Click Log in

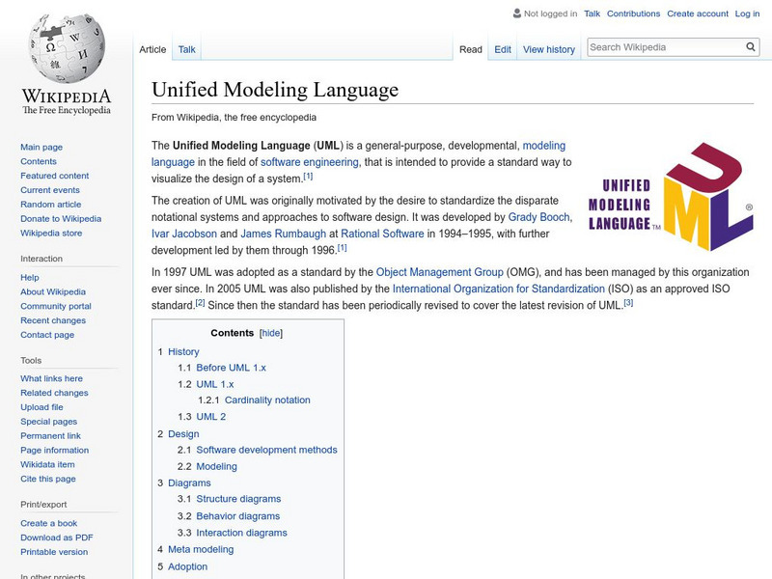pyautogui.click(x=747, y=14)
